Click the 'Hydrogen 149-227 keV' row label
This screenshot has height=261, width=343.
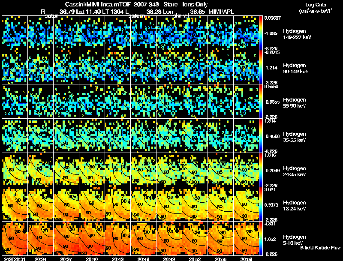(297, 34)
